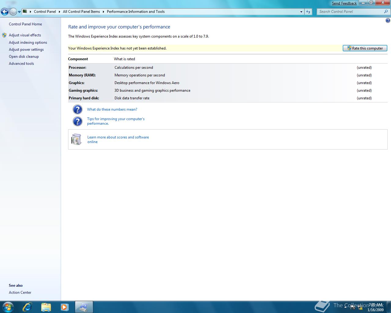Expand arrow after All Control Panel Items
This screenshot has width=391, height=313.
click(x=103, y=12)
